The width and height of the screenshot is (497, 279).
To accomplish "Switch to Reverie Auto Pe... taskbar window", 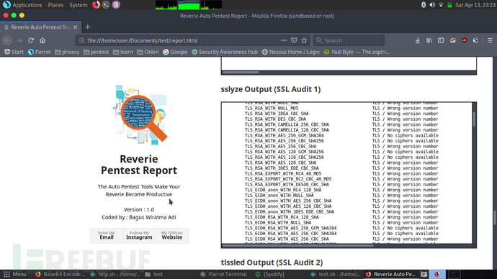I will tap(390, 274).
